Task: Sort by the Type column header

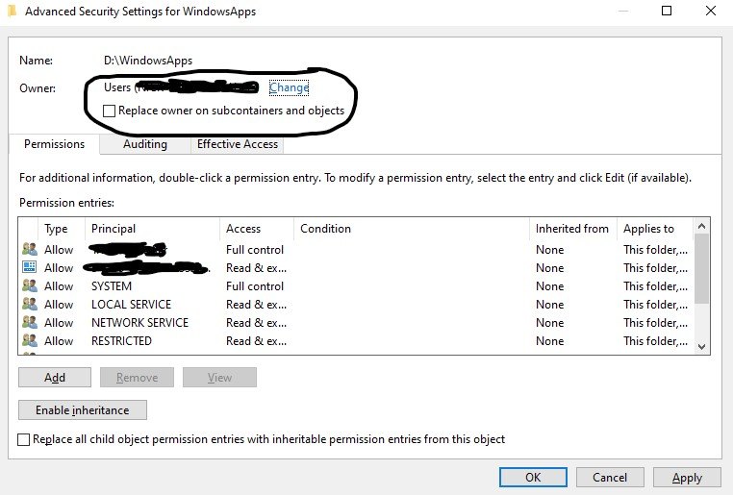Action: (61, 229)
